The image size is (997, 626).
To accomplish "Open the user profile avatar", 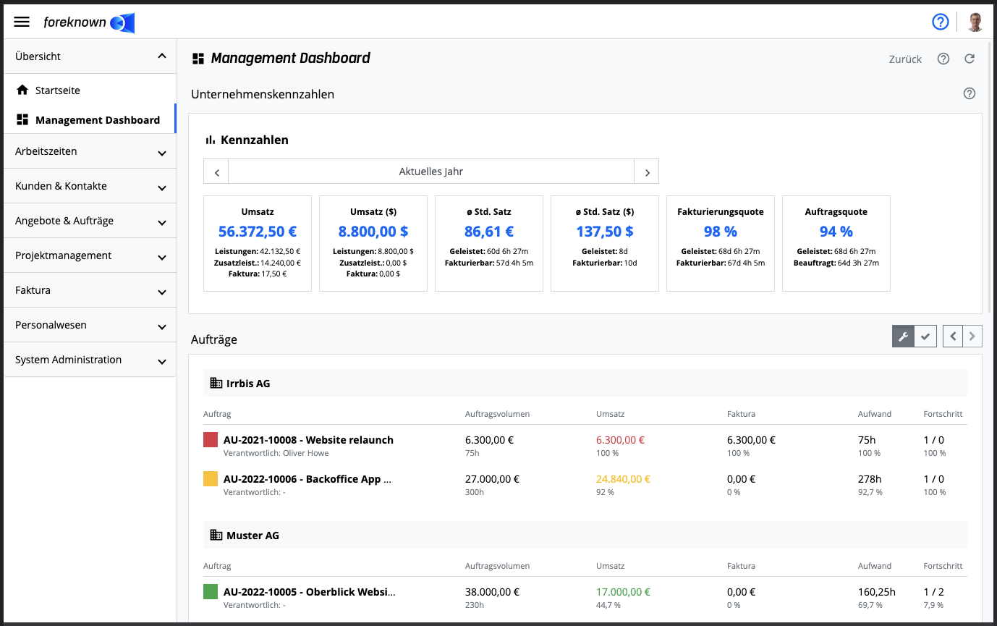I will 975,22.
